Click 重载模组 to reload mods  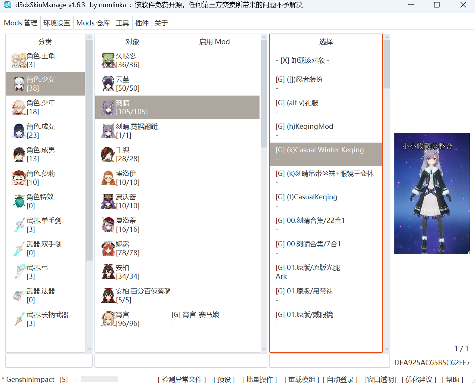pyautogui.click(x=302, y=379)
